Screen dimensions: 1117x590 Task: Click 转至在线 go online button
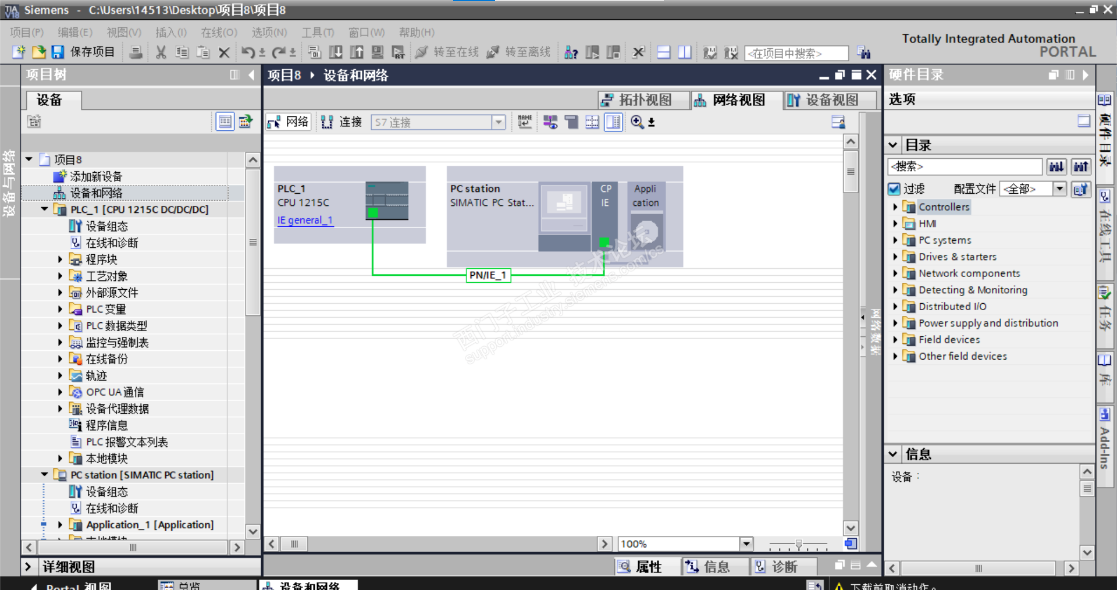tap(447, 52)
